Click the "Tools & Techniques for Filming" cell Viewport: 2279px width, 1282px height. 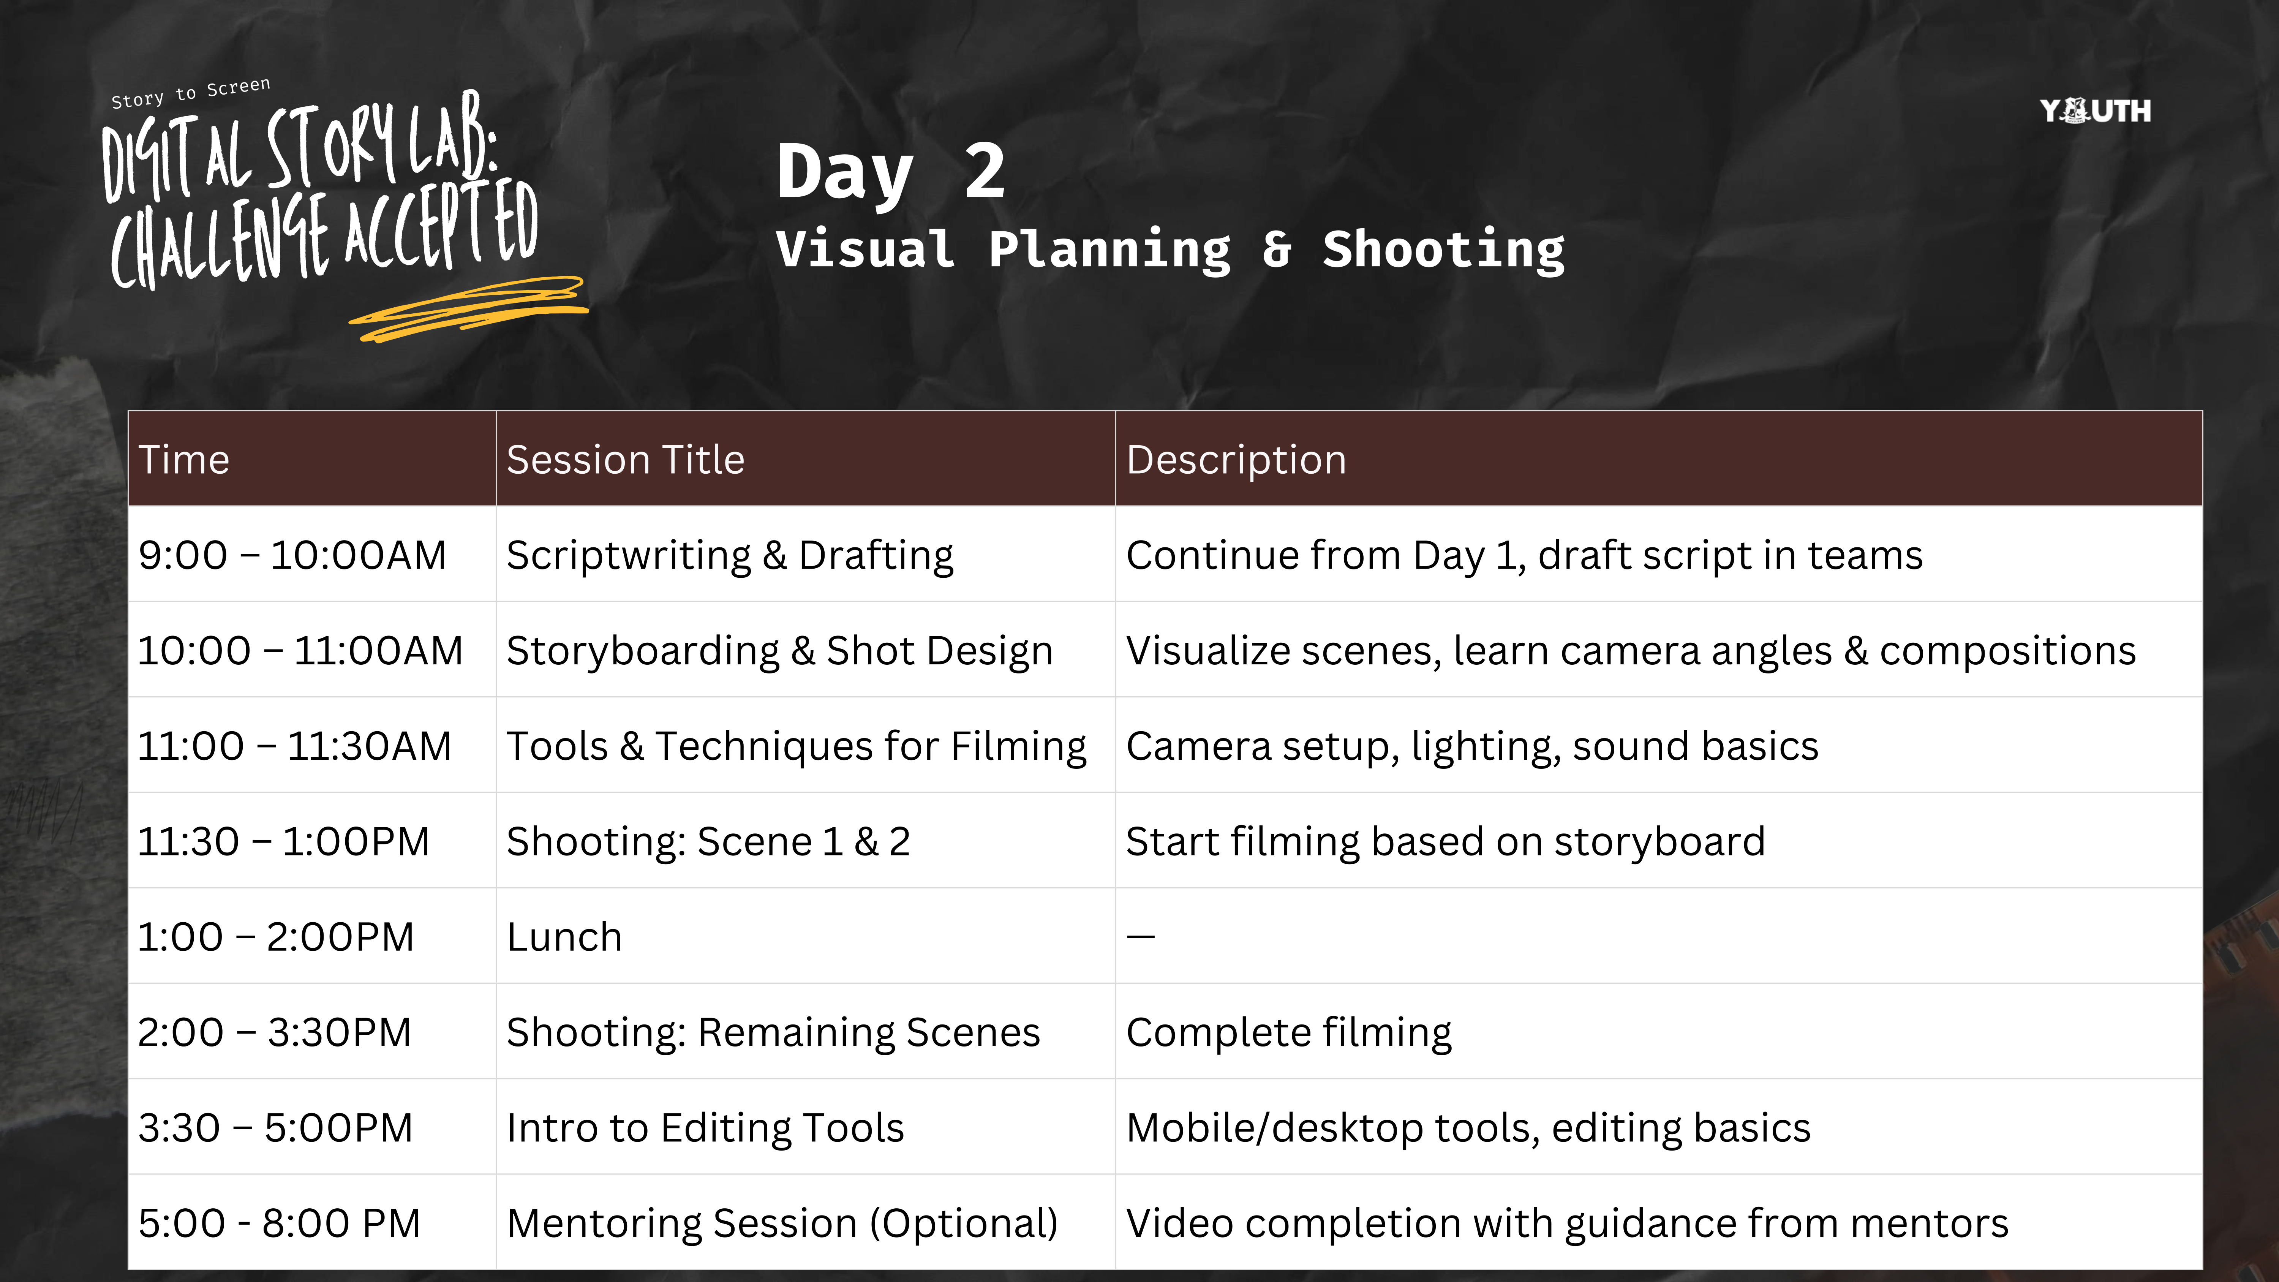795,747
